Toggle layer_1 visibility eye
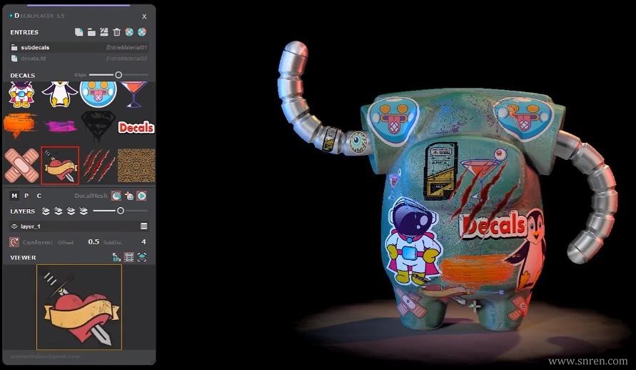Screen dimensions: 636x370 (14, 226)
